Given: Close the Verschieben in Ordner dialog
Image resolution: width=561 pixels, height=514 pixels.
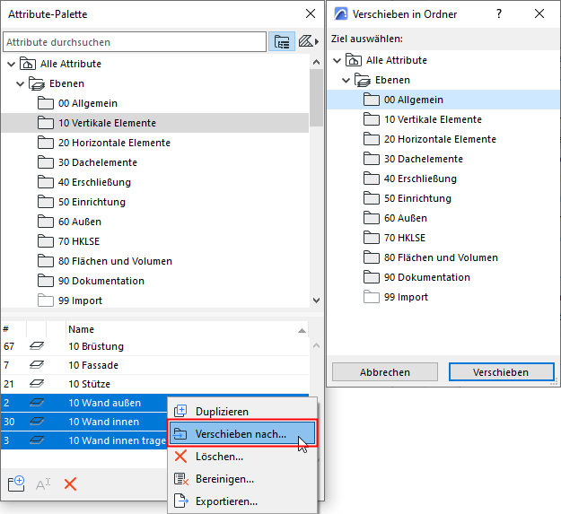Looking at the screenshot, I should (539, 13).
